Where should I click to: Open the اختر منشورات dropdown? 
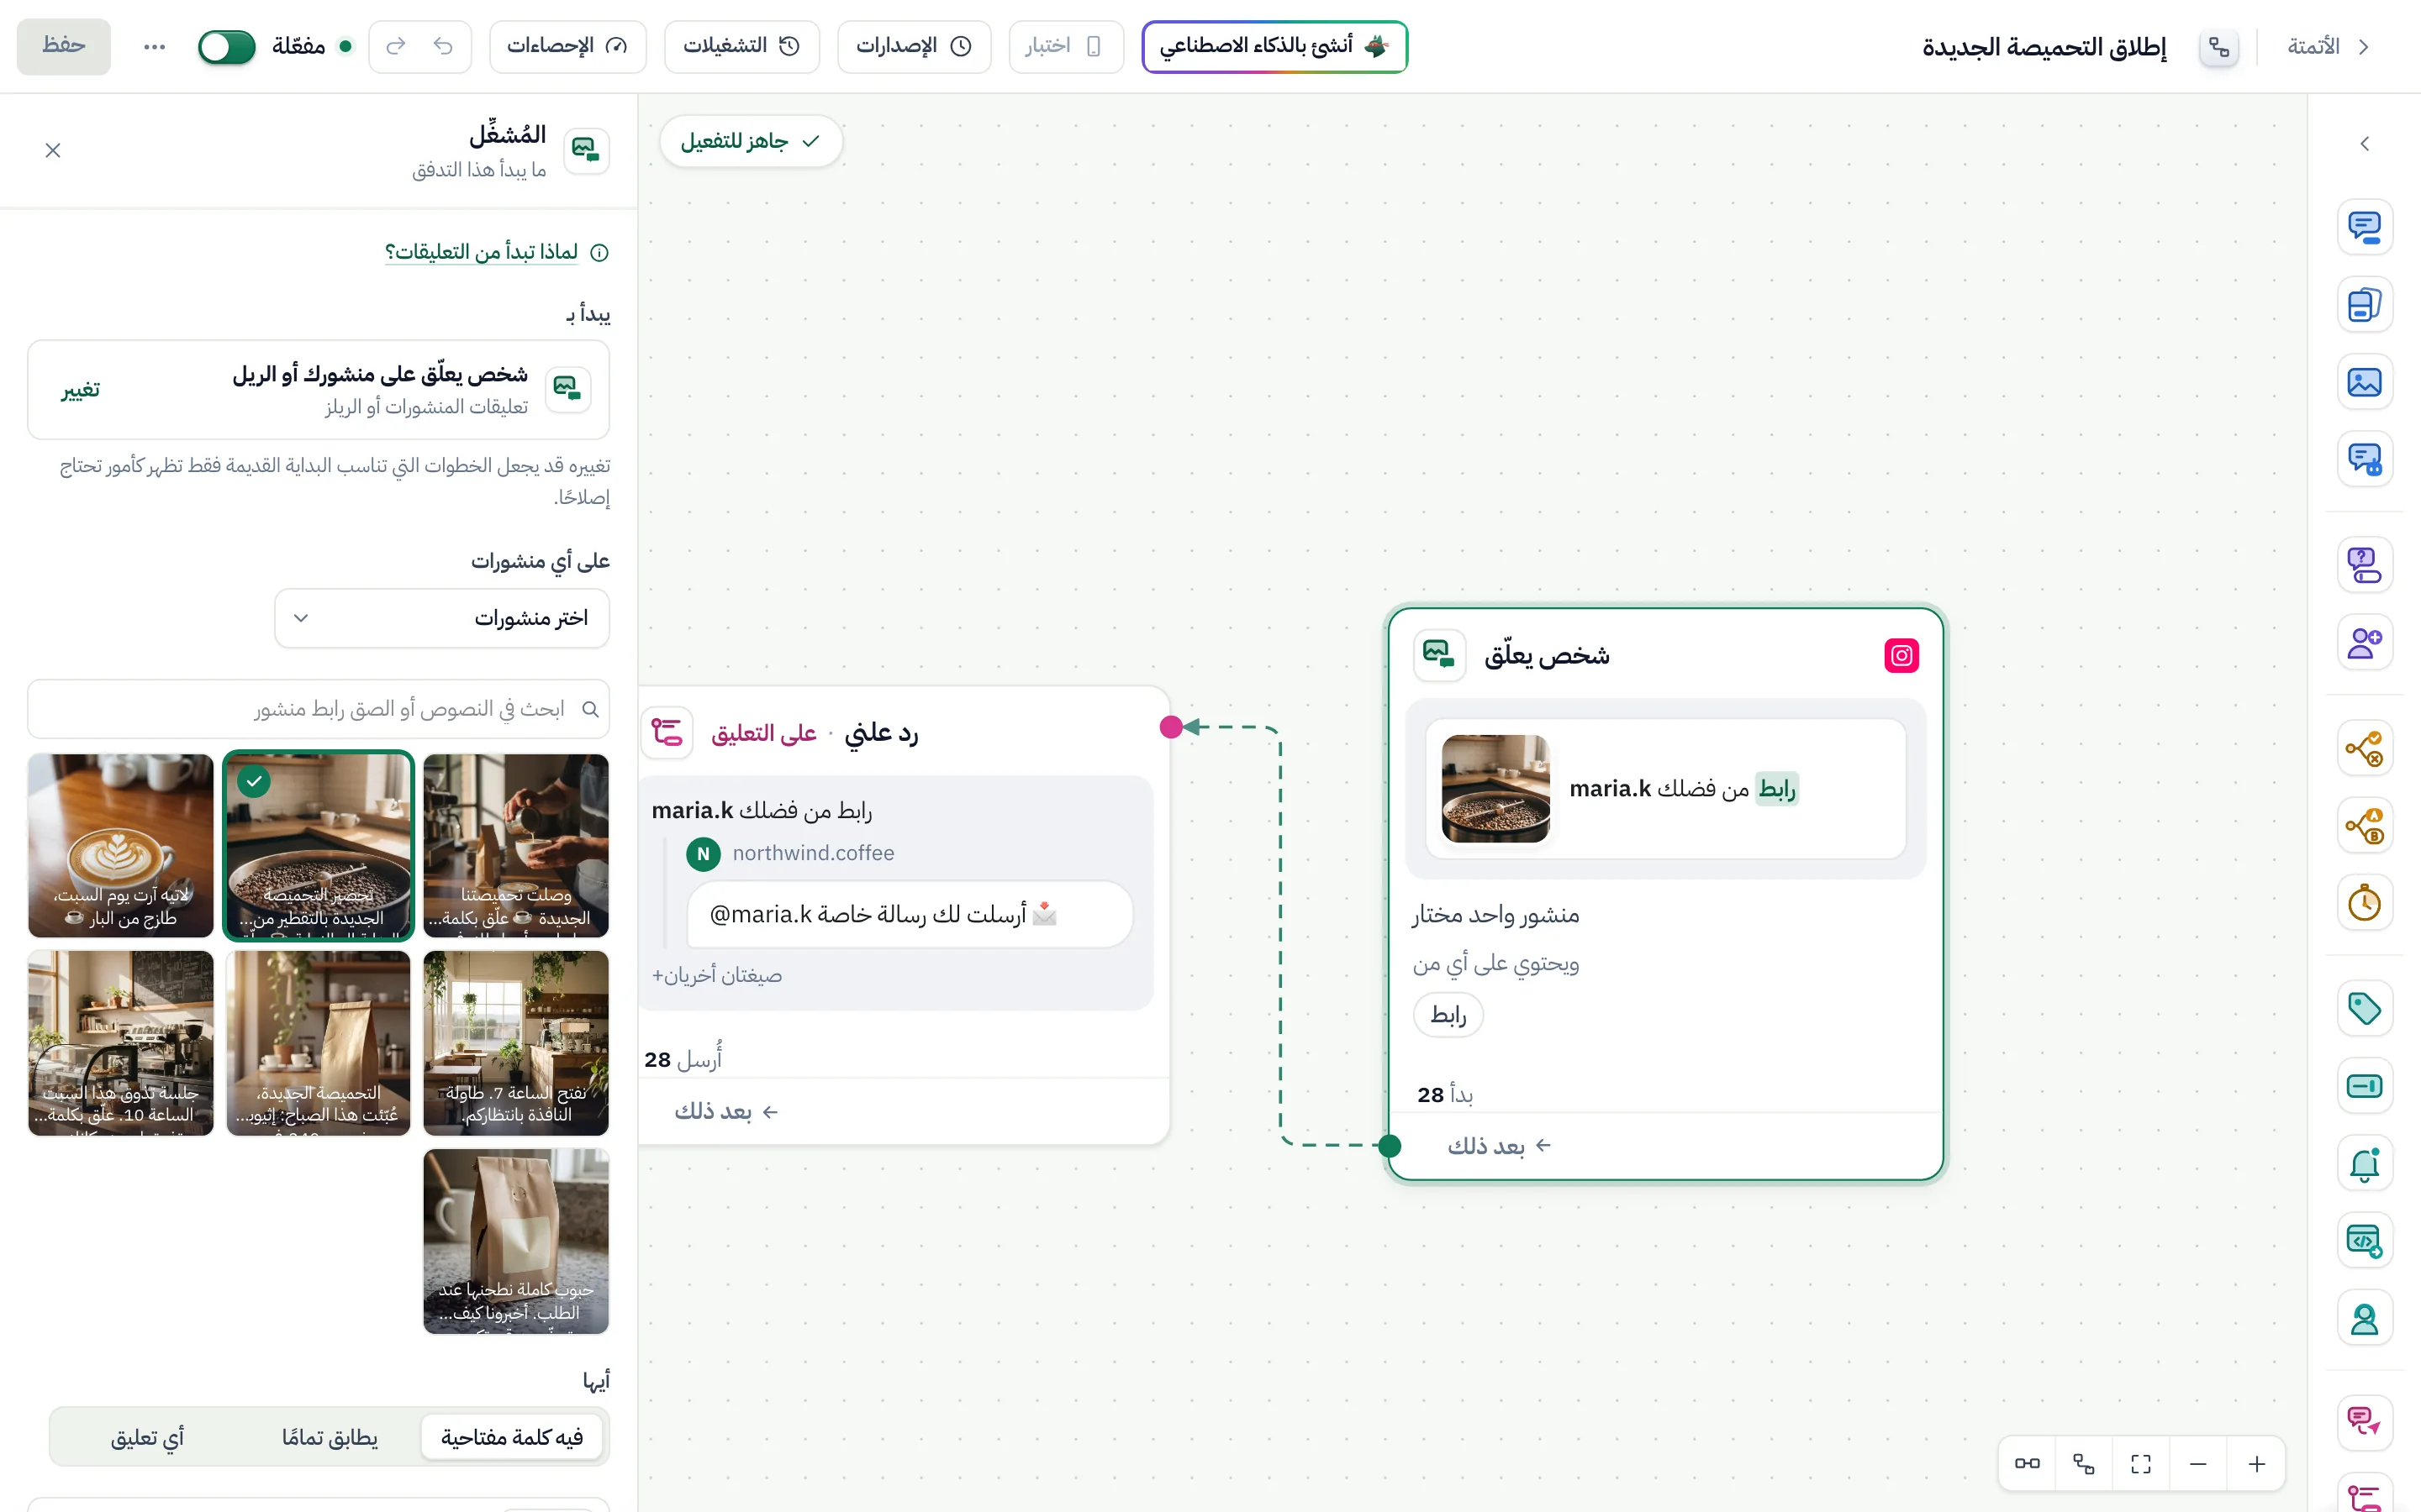click(441, 618)
